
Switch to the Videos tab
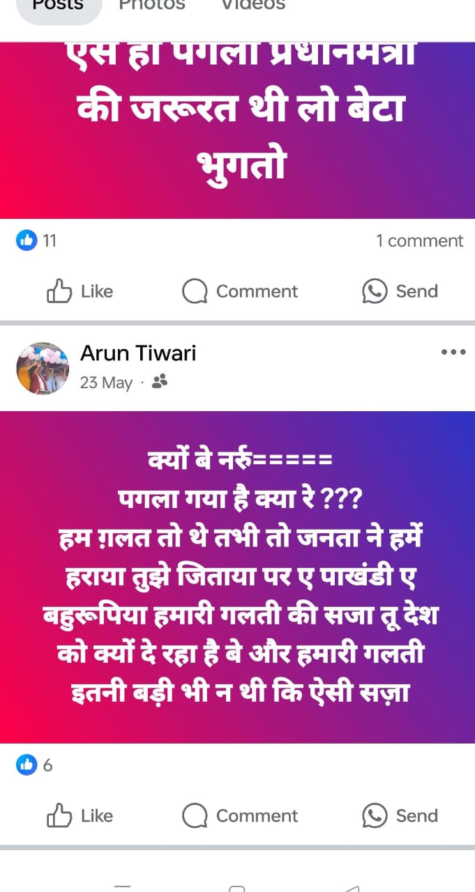click(x=253, y=6)
